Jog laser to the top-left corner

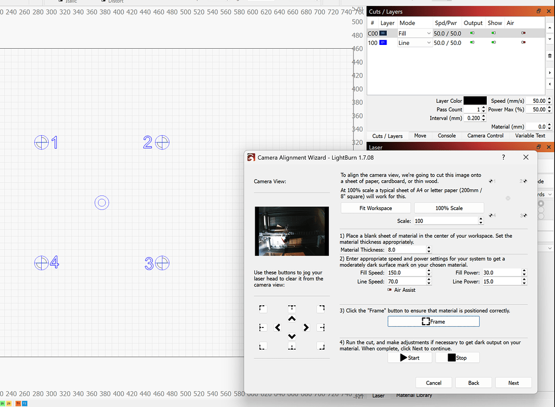(x=262, y=308)
